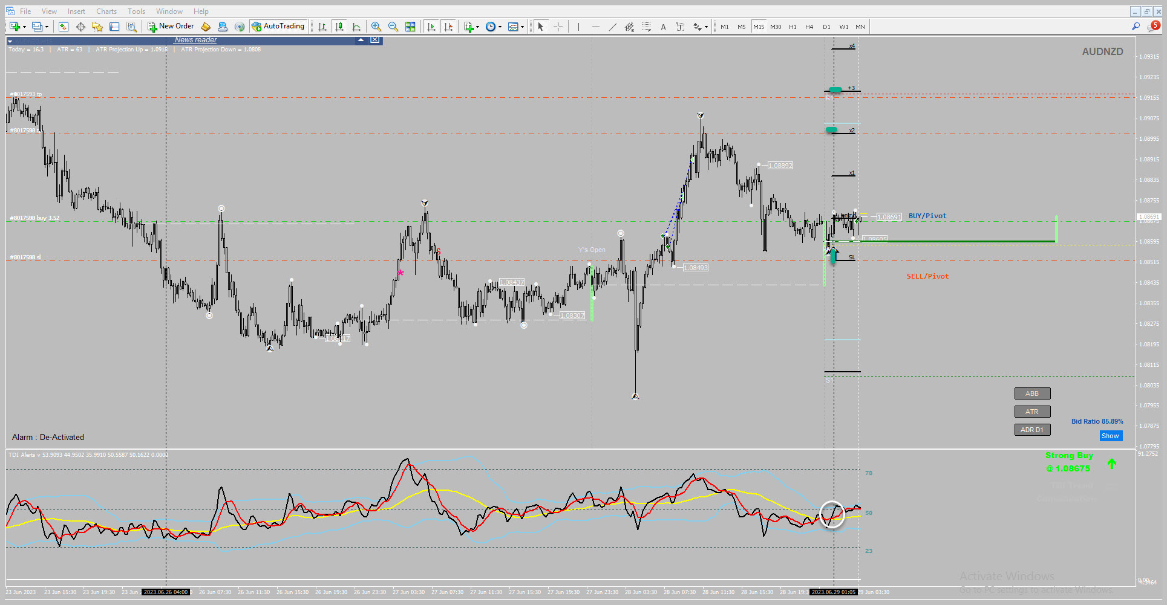Switch to M15 timeframe
Screen dimensions: 1167x605
coord(759,27)
